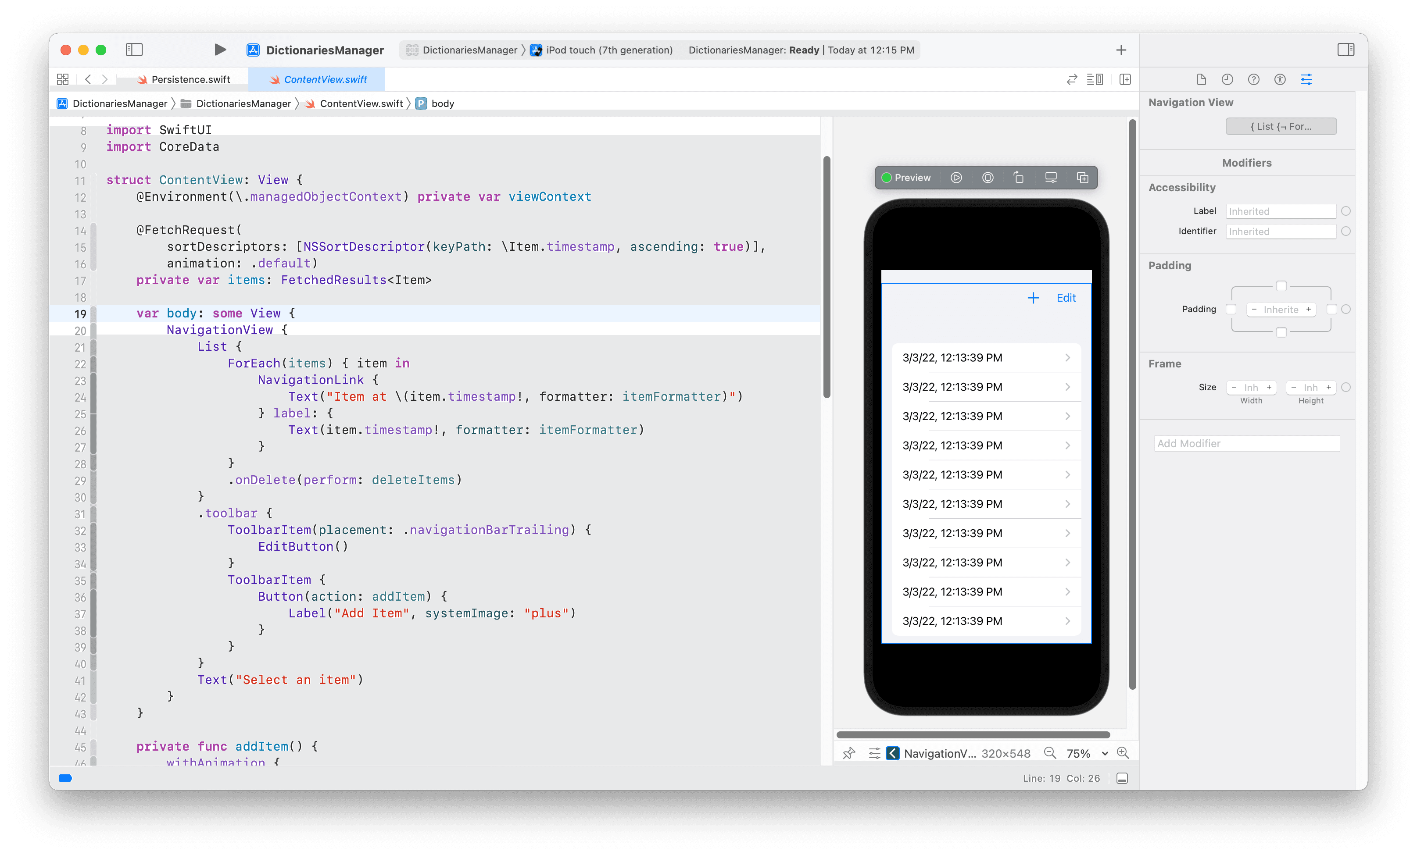Zoom out the preview canvas
The width and height of the screenshot is (1417, 855).
1050,753
